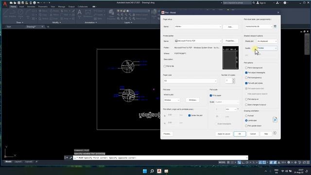This screenshot has height=175, width=311.
Task: Open the Insert ribbon tab
Action: pyautogui.click(x=21, y=7)
